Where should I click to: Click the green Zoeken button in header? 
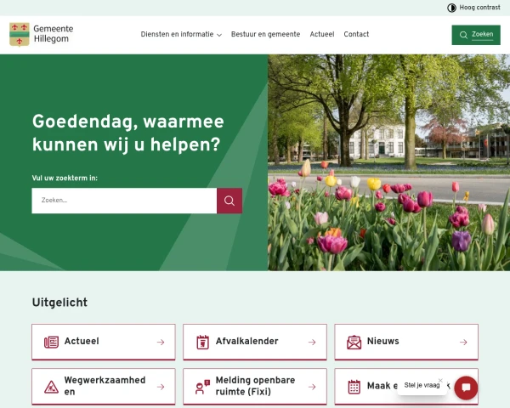click(476, 35)
